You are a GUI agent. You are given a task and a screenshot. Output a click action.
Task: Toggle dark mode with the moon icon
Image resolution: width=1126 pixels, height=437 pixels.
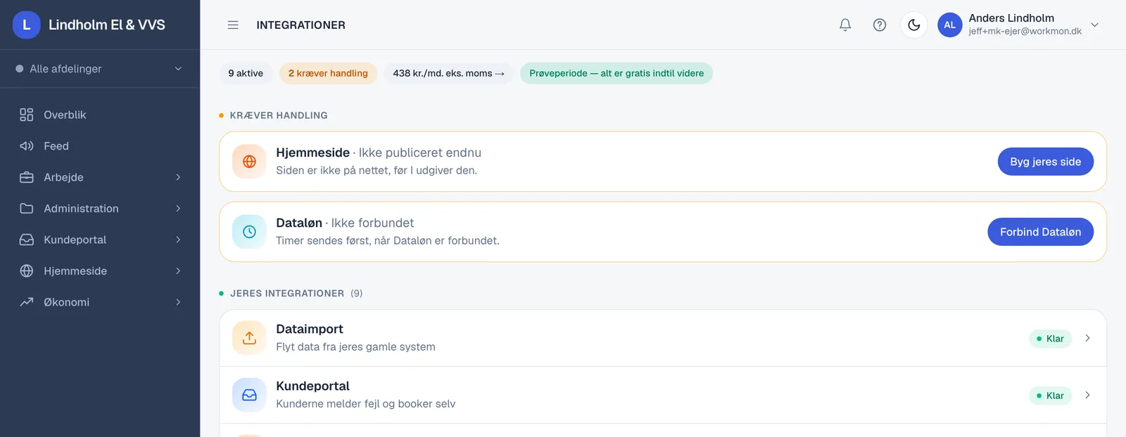tap(914, 25)
